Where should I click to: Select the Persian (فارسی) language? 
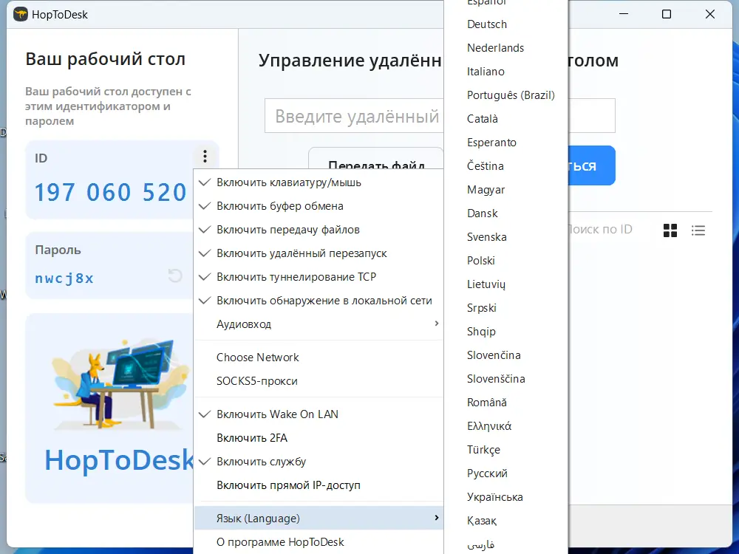coord(505,544)
